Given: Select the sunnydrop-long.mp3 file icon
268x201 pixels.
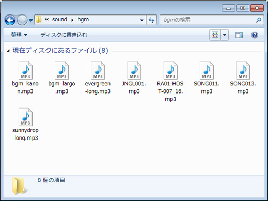Looking at the screenshot, I should 25,117.
